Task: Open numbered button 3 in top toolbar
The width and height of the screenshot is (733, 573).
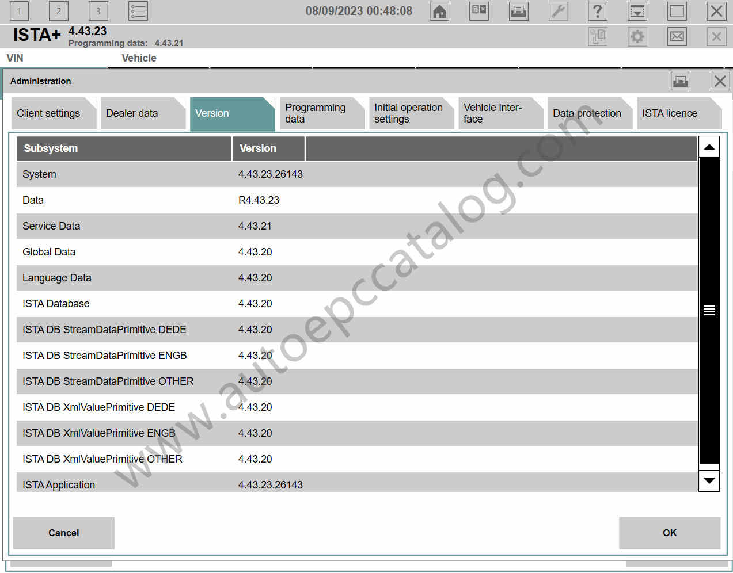Action: click(x=98, y=11)
